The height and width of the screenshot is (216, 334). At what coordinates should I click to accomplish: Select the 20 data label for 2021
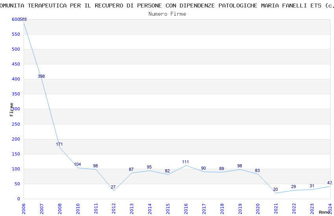(x=275, y=189)
